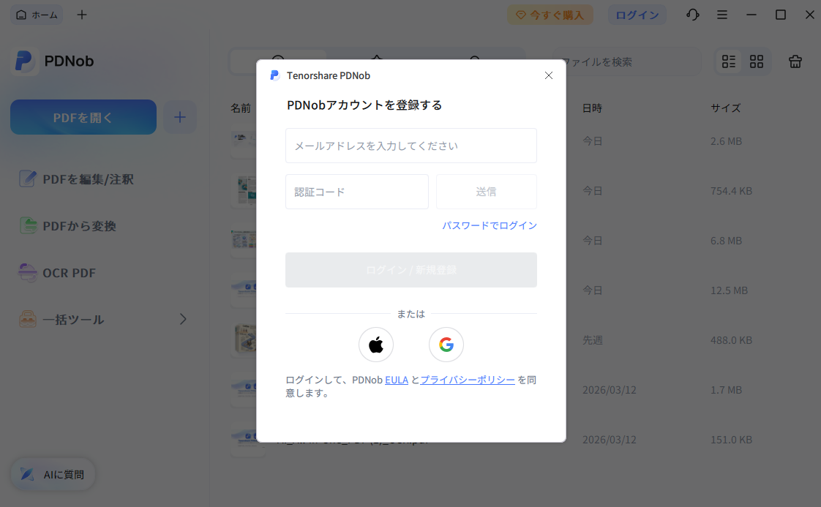Sign in with Apple icon
This screenshot has width=821, height=507.
tap(376, 345)
